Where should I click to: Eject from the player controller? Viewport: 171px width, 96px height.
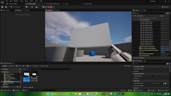point(51,7)
